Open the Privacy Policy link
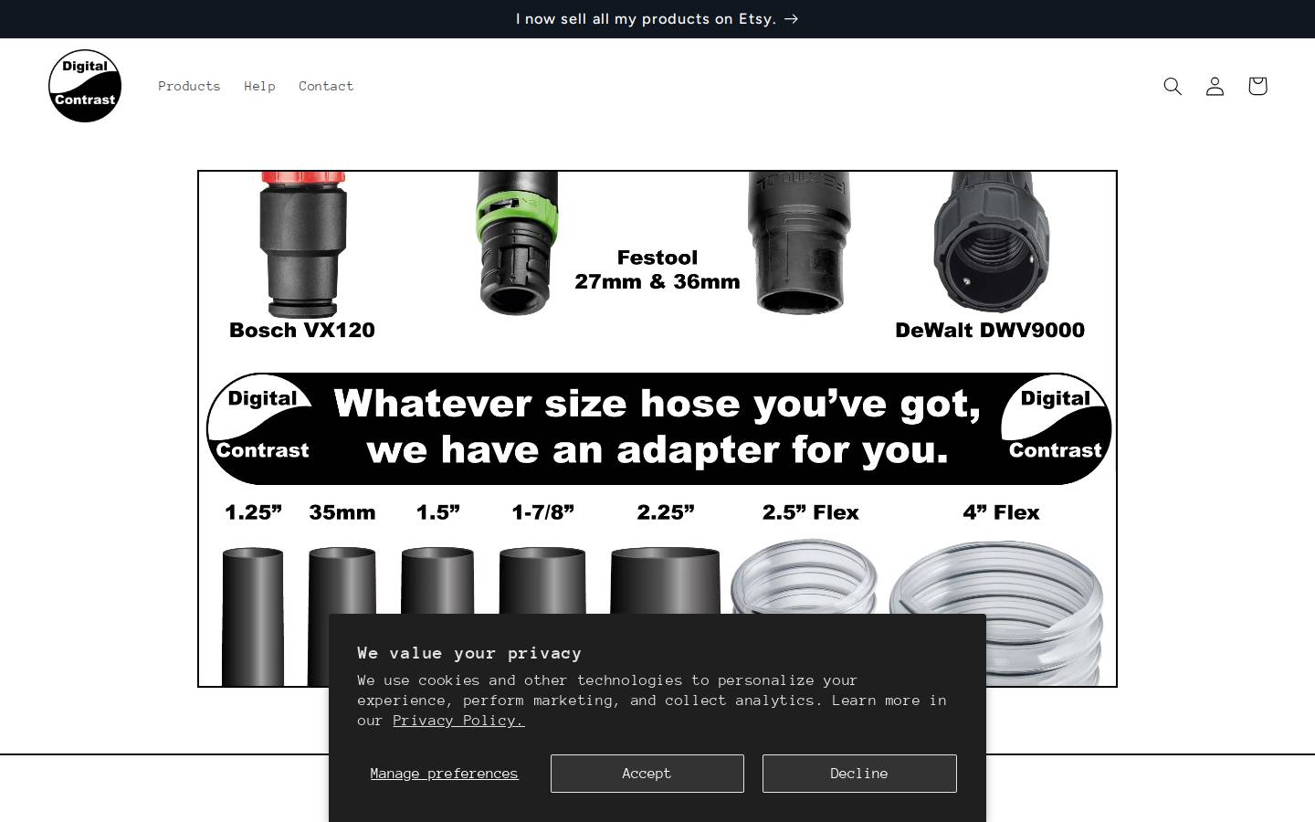 (458, 721)
